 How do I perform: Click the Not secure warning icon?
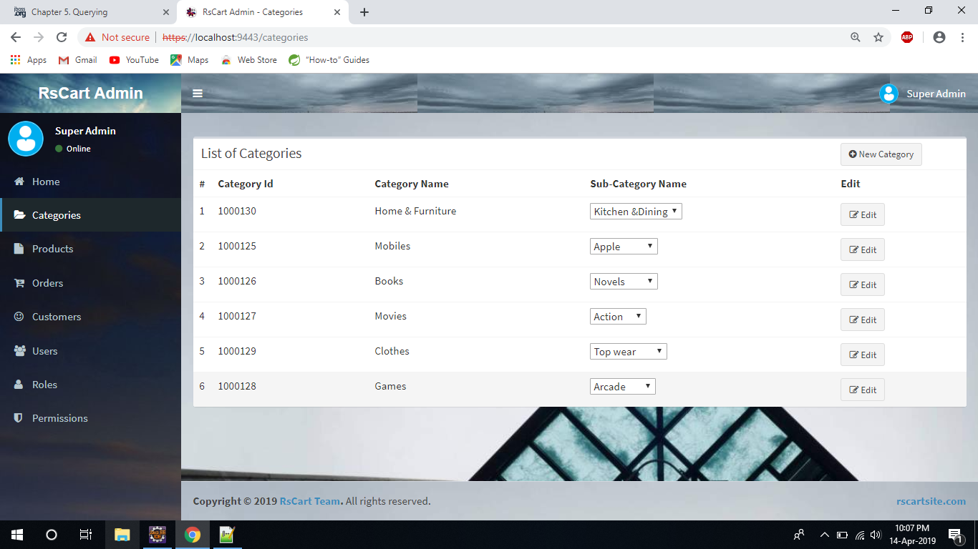(x=90, y=37)
